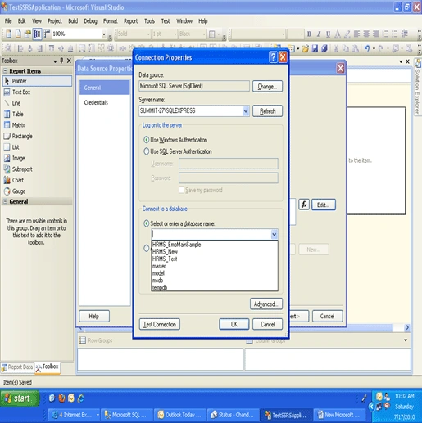The height and width of the screenshot is (423, 422).
Task: Open the File menu
Action: (8, 21)
